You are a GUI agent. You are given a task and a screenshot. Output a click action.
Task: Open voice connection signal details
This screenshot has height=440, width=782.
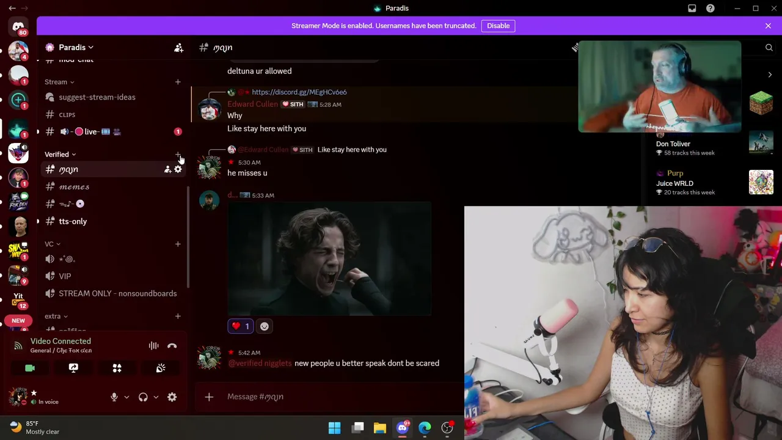pos(18,346)
